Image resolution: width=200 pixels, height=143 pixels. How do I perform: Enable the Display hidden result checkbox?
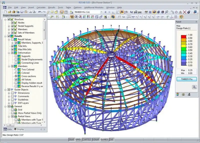coord(16,83)
